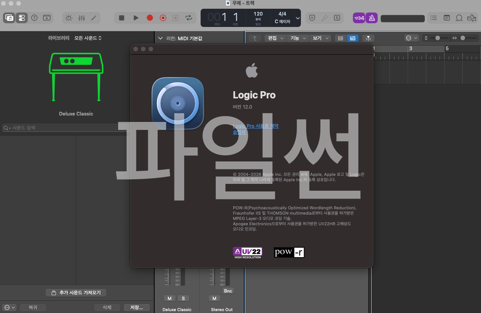Open Quick Help question mark icon

(34, 18)
